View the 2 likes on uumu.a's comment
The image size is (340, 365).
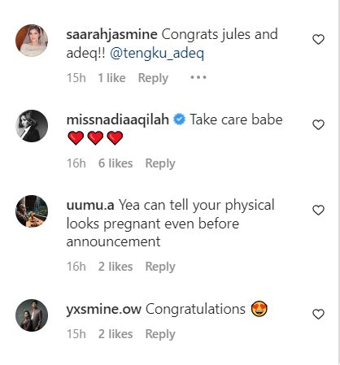pyautogui.click(x=116, y=267)
